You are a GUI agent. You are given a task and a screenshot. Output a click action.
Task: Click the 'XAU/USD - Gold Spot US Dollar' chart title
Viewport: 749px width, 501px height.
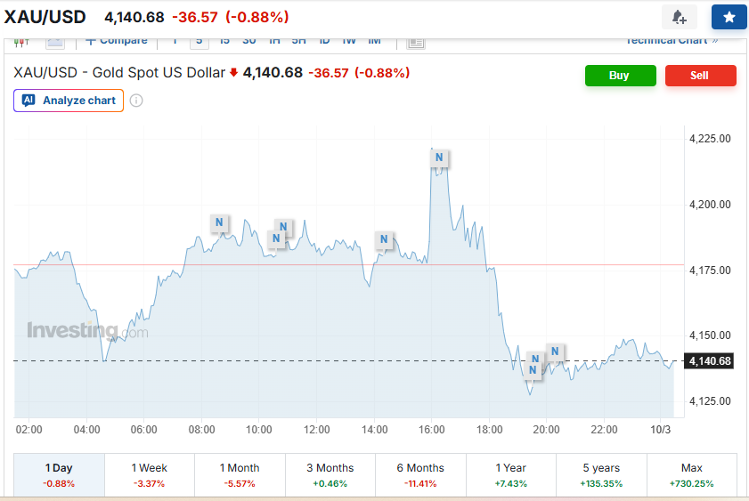point(119,73)
